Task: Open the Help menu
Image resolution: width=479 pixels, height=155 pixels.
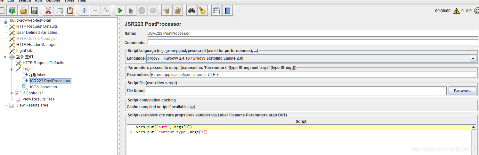Action: pyautogui.click(x=82, y=1)
